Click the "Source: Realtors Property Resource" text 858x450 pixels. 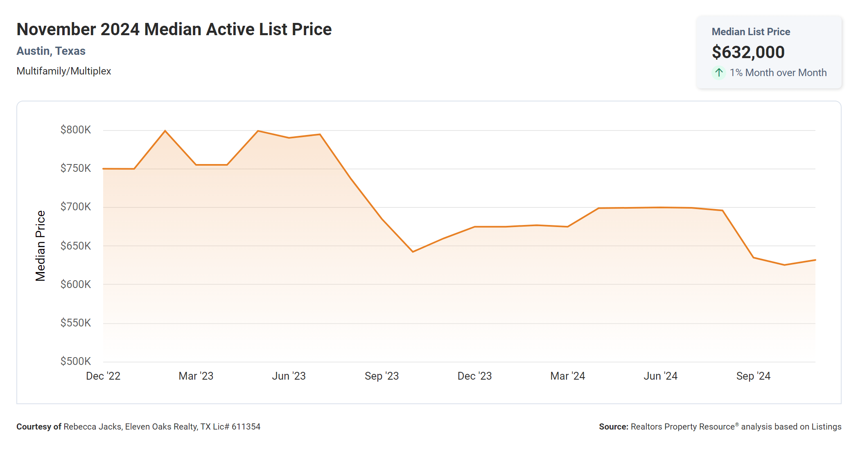(x=720, y=427)
